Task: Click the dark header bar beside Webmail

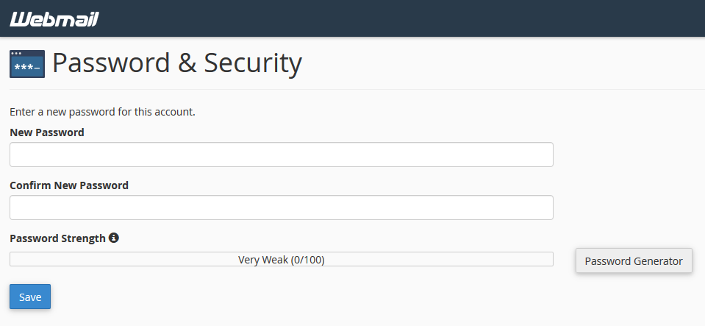Action: pyautogui.click(x=400, y=18)
